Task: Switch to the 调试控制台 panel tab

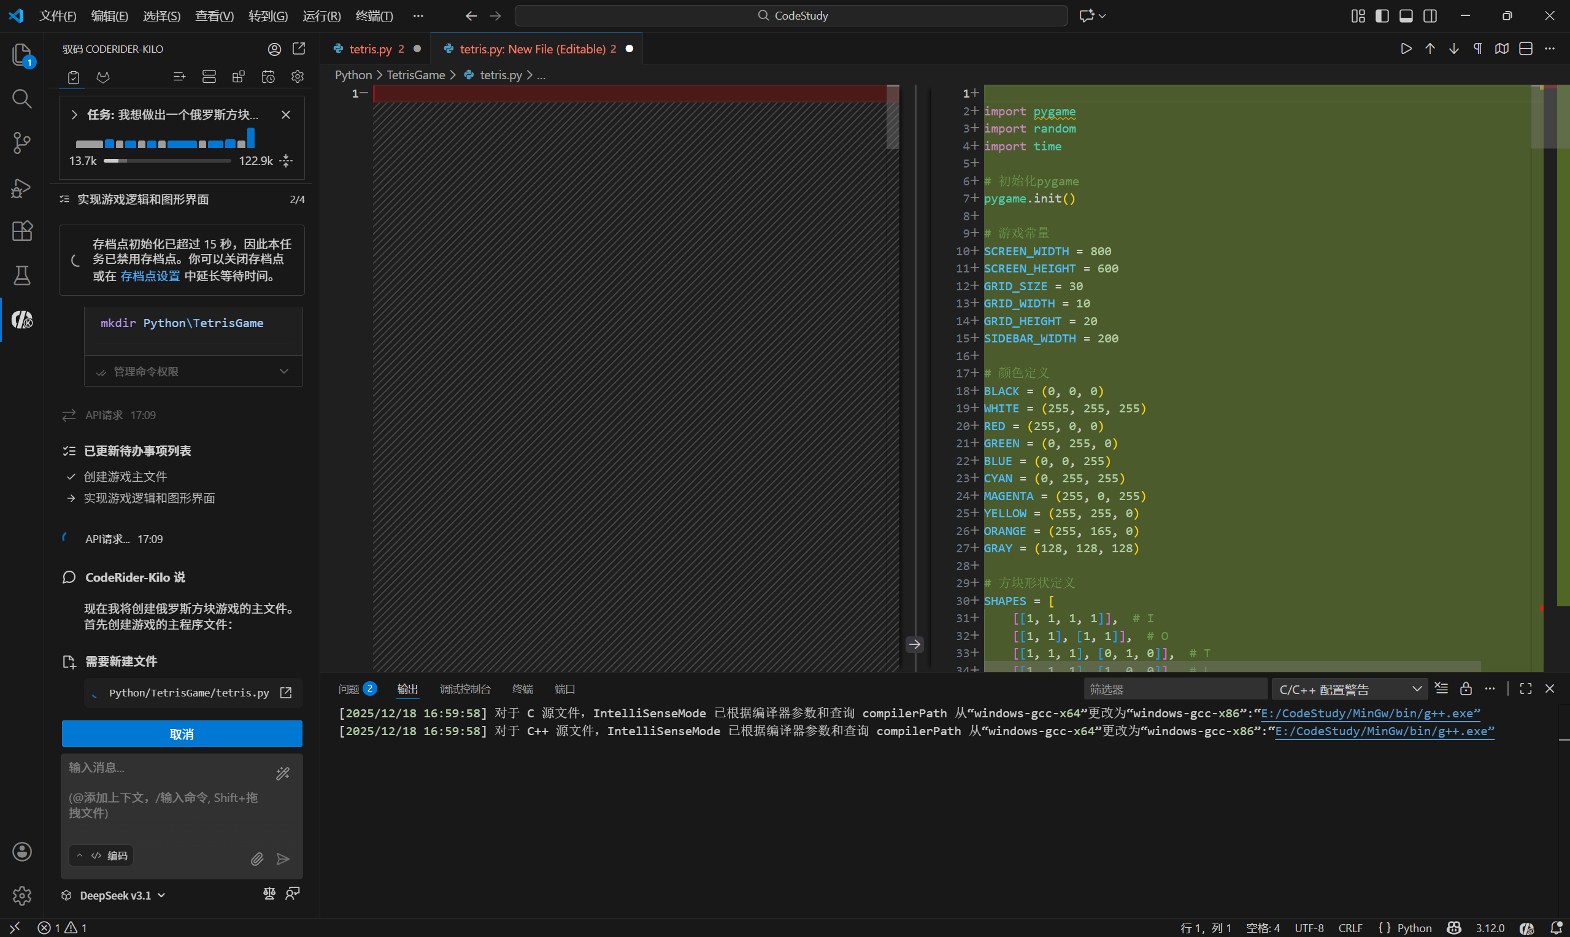Action: click(x=464, y=689)
